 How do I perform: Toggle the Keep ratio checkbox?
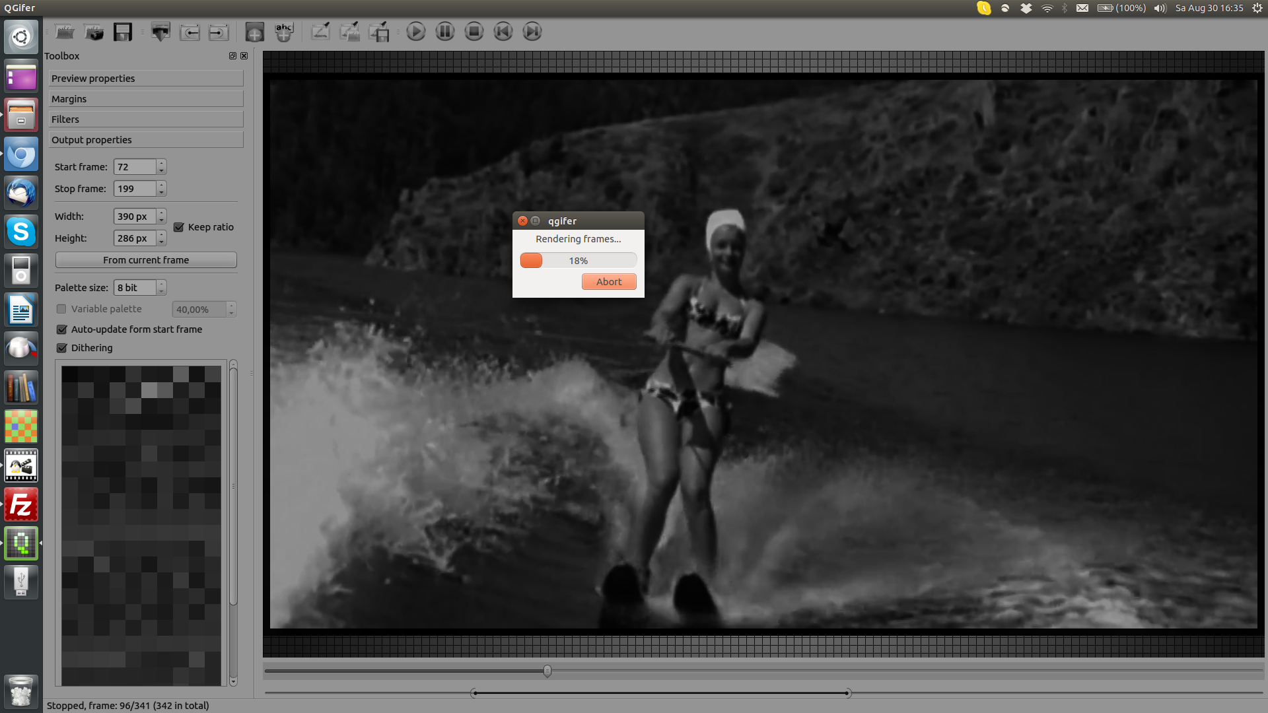[x=179, y=227]
